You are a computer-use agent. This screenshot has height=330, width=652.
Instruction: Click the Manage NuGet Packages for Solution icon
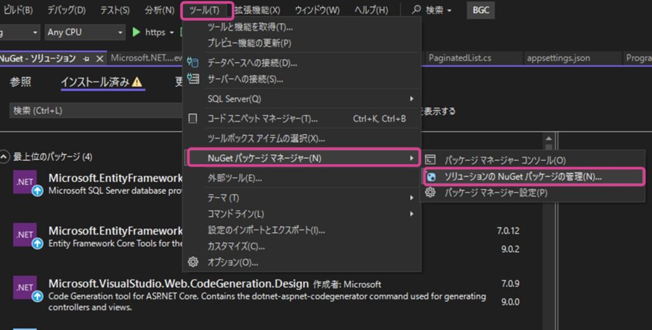(431, 177)
